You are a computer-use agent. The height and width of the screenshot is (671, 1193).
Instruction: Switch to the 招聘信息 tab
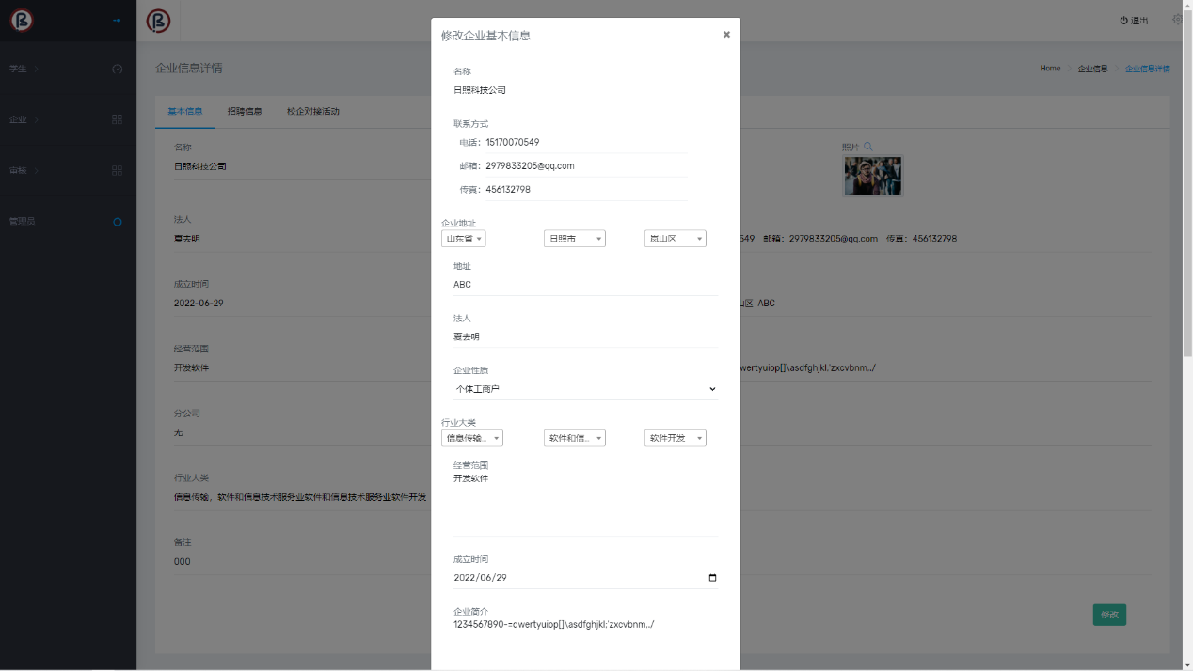tap(245, 112)
